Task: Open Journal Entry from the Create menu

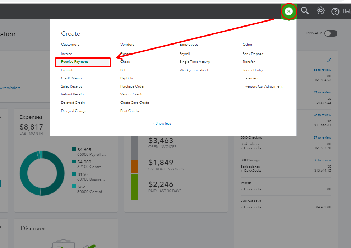Action: 253,70
